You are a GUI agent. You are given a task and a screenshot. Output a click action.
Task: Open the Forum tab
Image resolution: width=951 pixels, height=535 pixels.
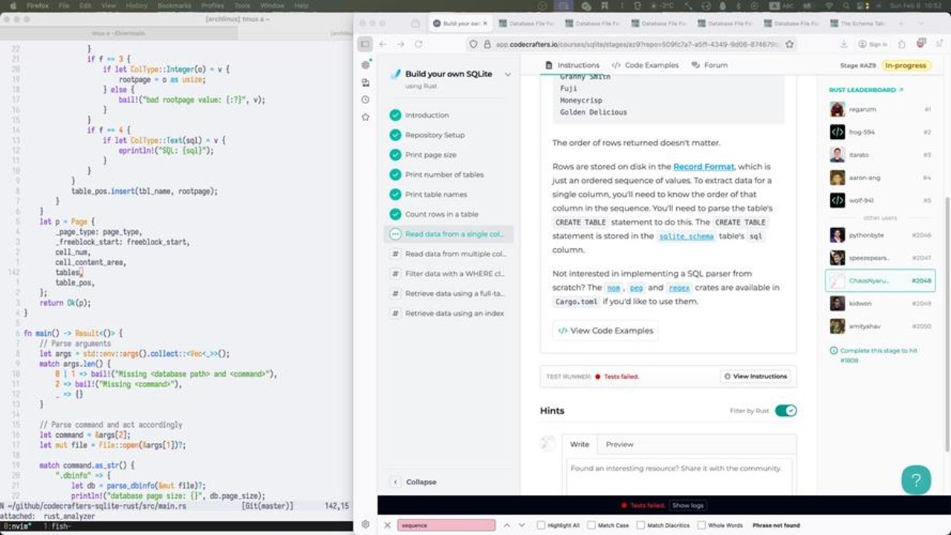710,65
